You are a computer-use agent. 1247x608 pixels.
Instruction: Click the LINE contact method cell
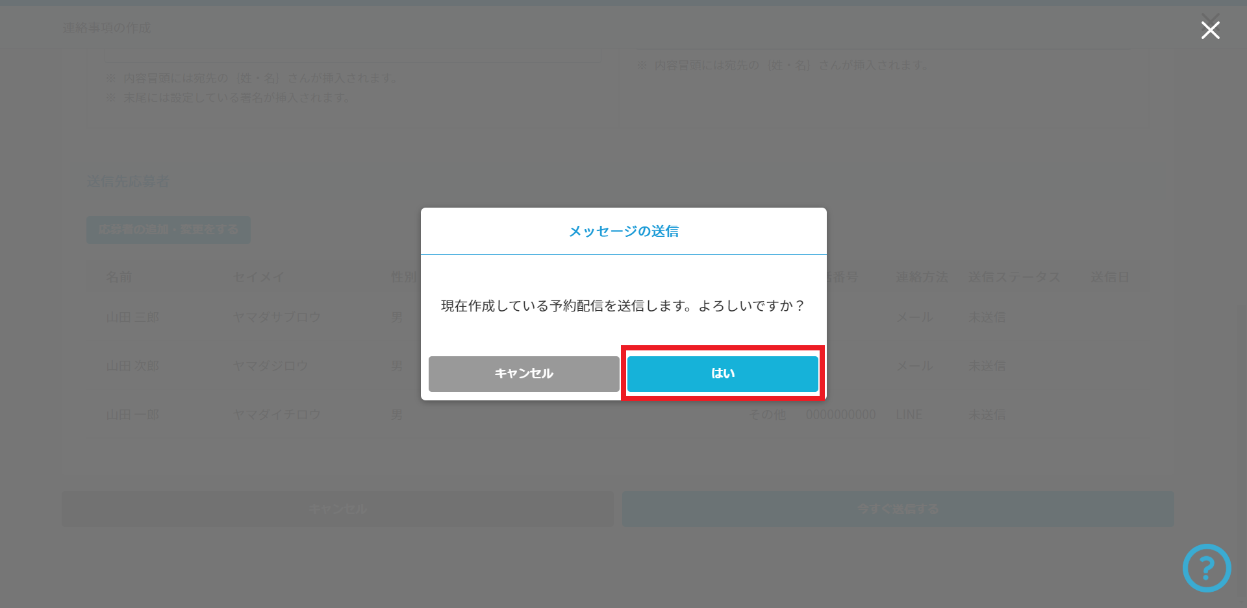[x=909, y=415]
